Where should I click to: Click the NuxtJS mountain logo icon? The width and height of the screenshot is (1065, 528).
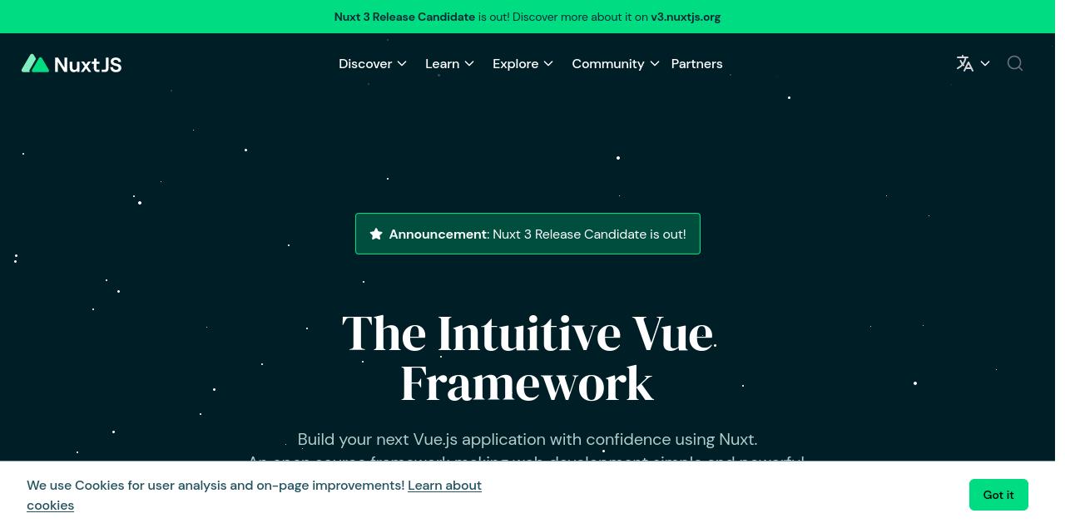(x=35, y=64)
